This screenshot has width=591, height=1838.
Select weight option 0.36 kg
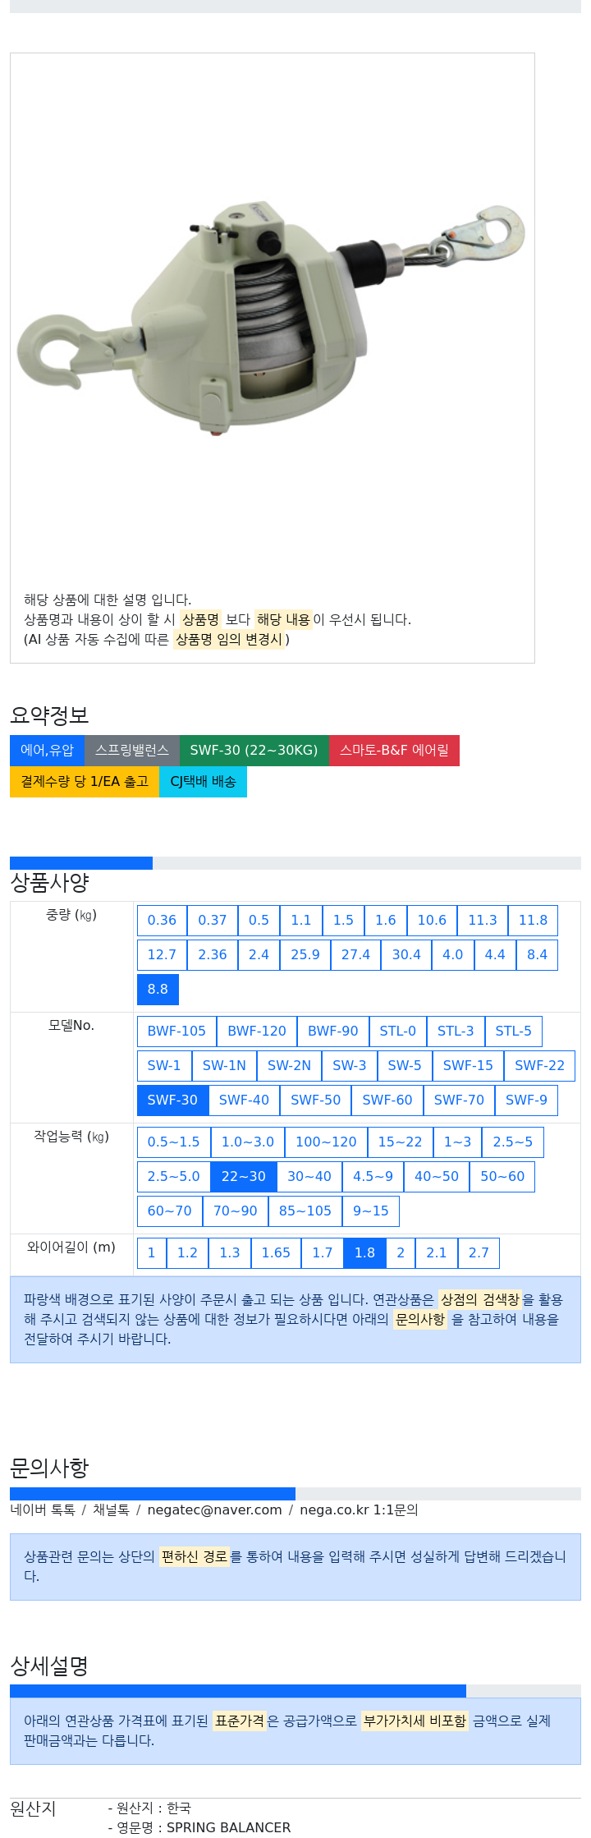click(162, 920)
